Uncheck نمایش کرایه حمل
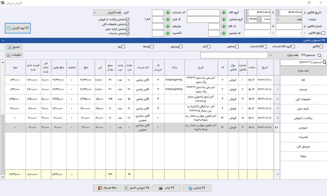Image resolution: width=327 pixels, height=196 pixels. pos(128,29)
